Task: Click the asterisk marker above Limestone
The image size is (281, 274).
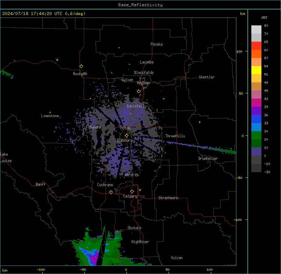Action: coord(50,113)
